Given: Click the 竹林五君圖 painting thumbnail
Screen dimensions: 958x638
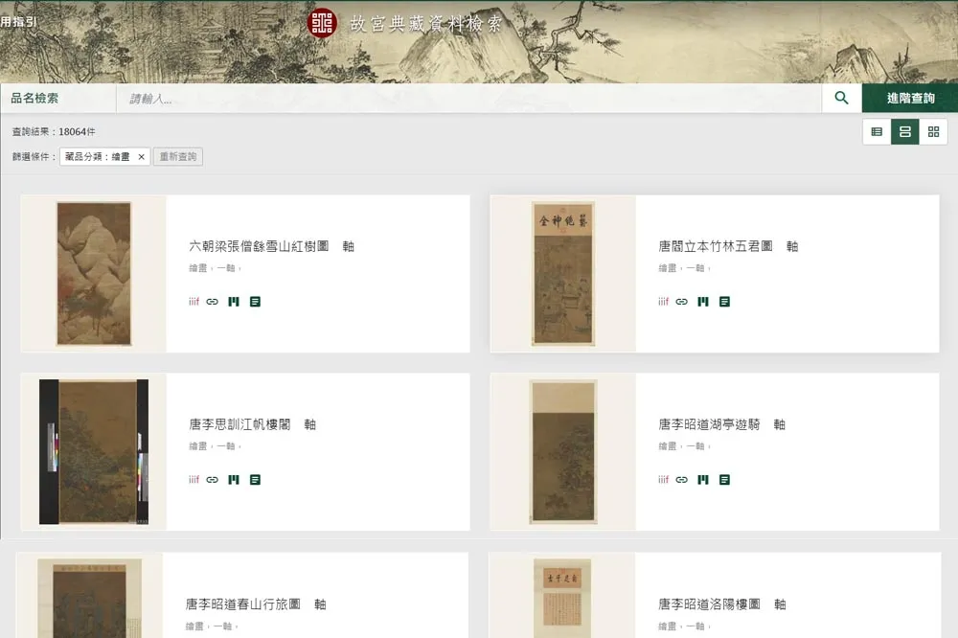Looking at the screenshot, I should coord(562,274).
